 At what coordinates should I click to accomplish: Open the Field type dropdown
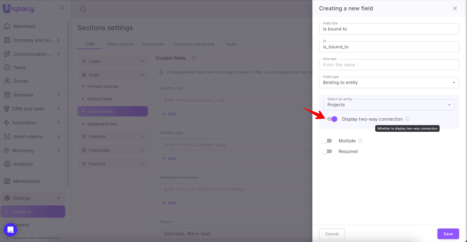tap(389, 83)
